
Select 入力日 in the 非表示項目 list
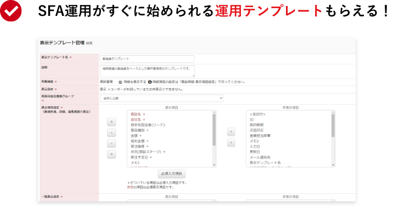tap(255, 147)
